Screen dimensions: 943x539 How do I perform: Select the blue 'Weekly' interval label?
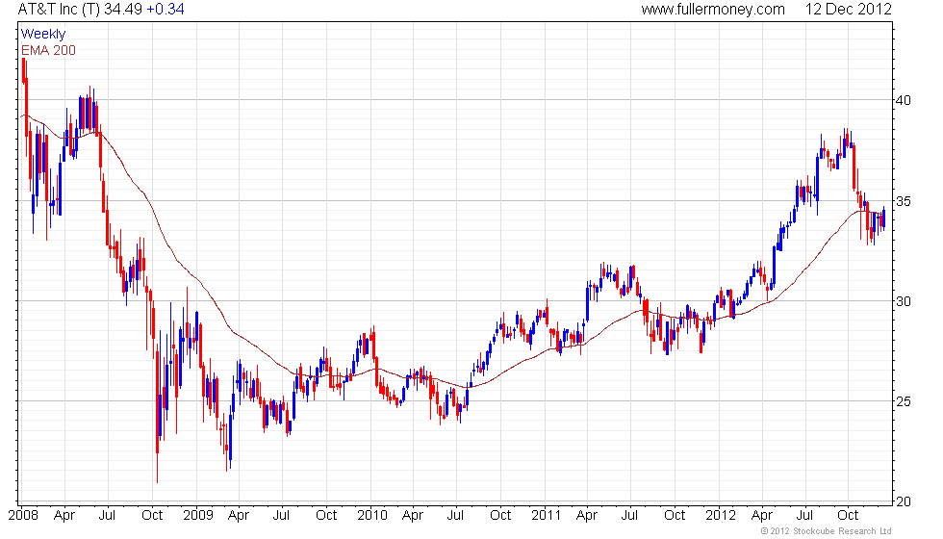42,35
